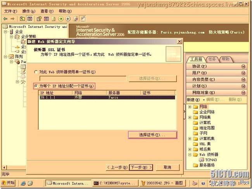Collapse the 网络对象(K) toolbox section
The height and width of the screenshot is (189, 252).
coord(216,93)
